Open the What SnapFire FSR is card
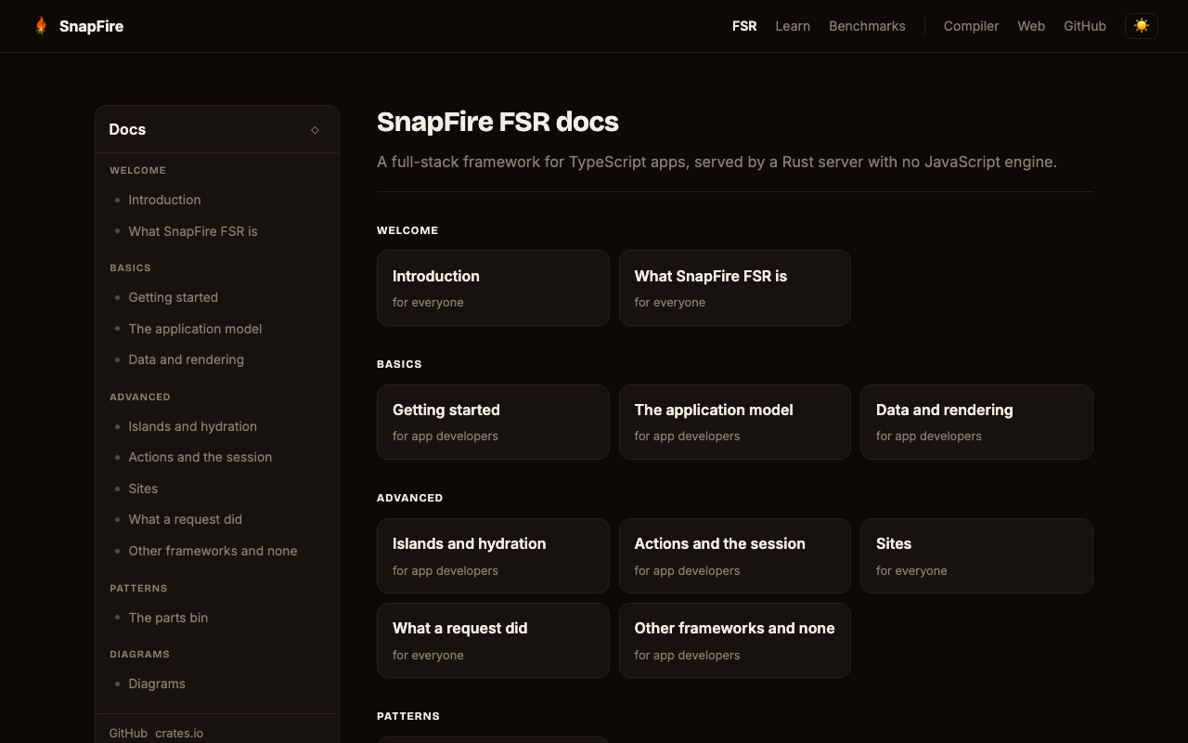 click(735, 288)
